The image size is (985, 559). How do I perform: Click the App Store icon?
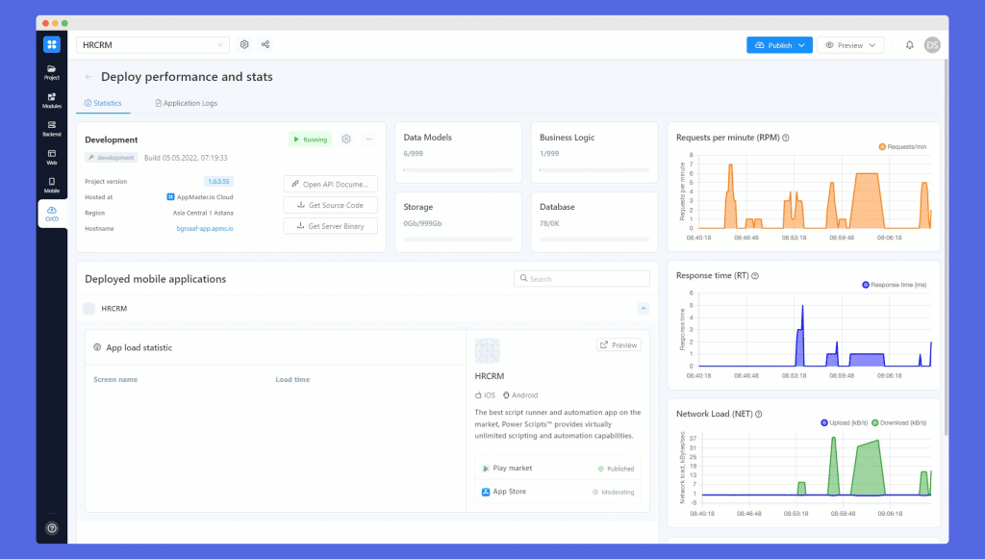(x=486, y=492)
